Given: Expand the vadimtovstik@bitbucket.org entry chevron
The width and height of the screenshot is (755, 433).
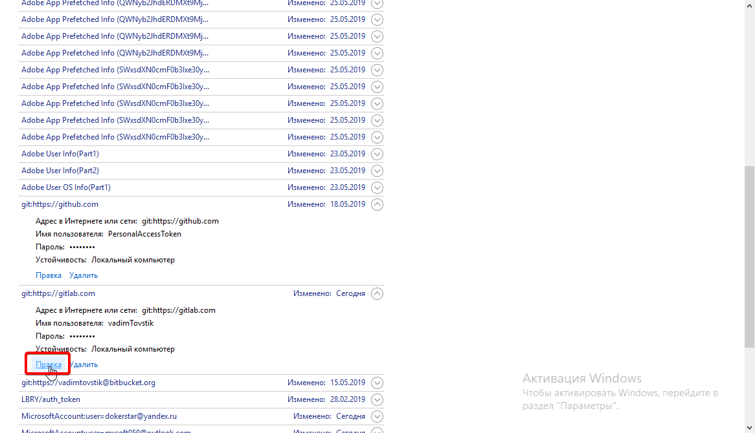Looking at the screenshot, I should click(x=377, y=383).
